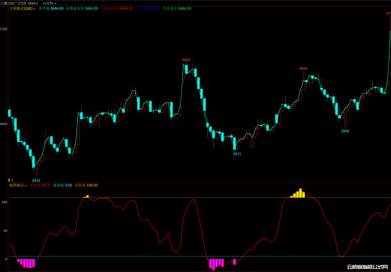Viewport: 391px width, 272px height.
Task: Click the 5571 low price label
Action: coord(237,154)
